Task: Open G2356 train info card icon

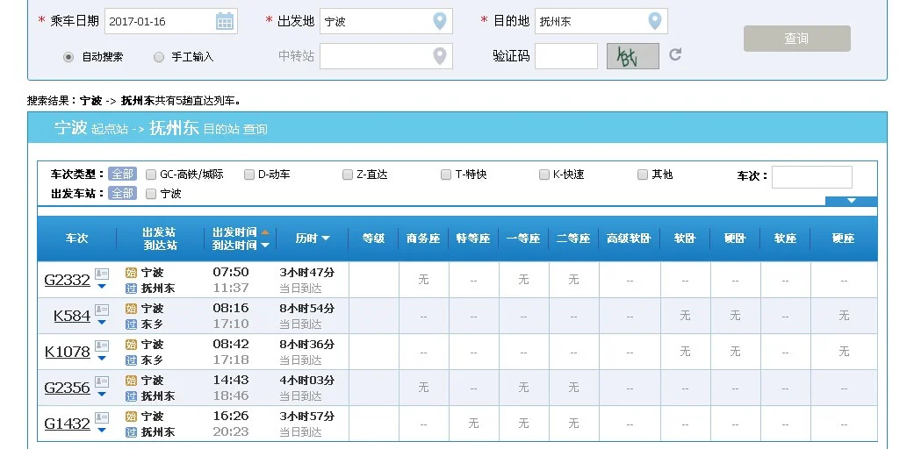Action: pyautogui.click(x=102, y=382)
